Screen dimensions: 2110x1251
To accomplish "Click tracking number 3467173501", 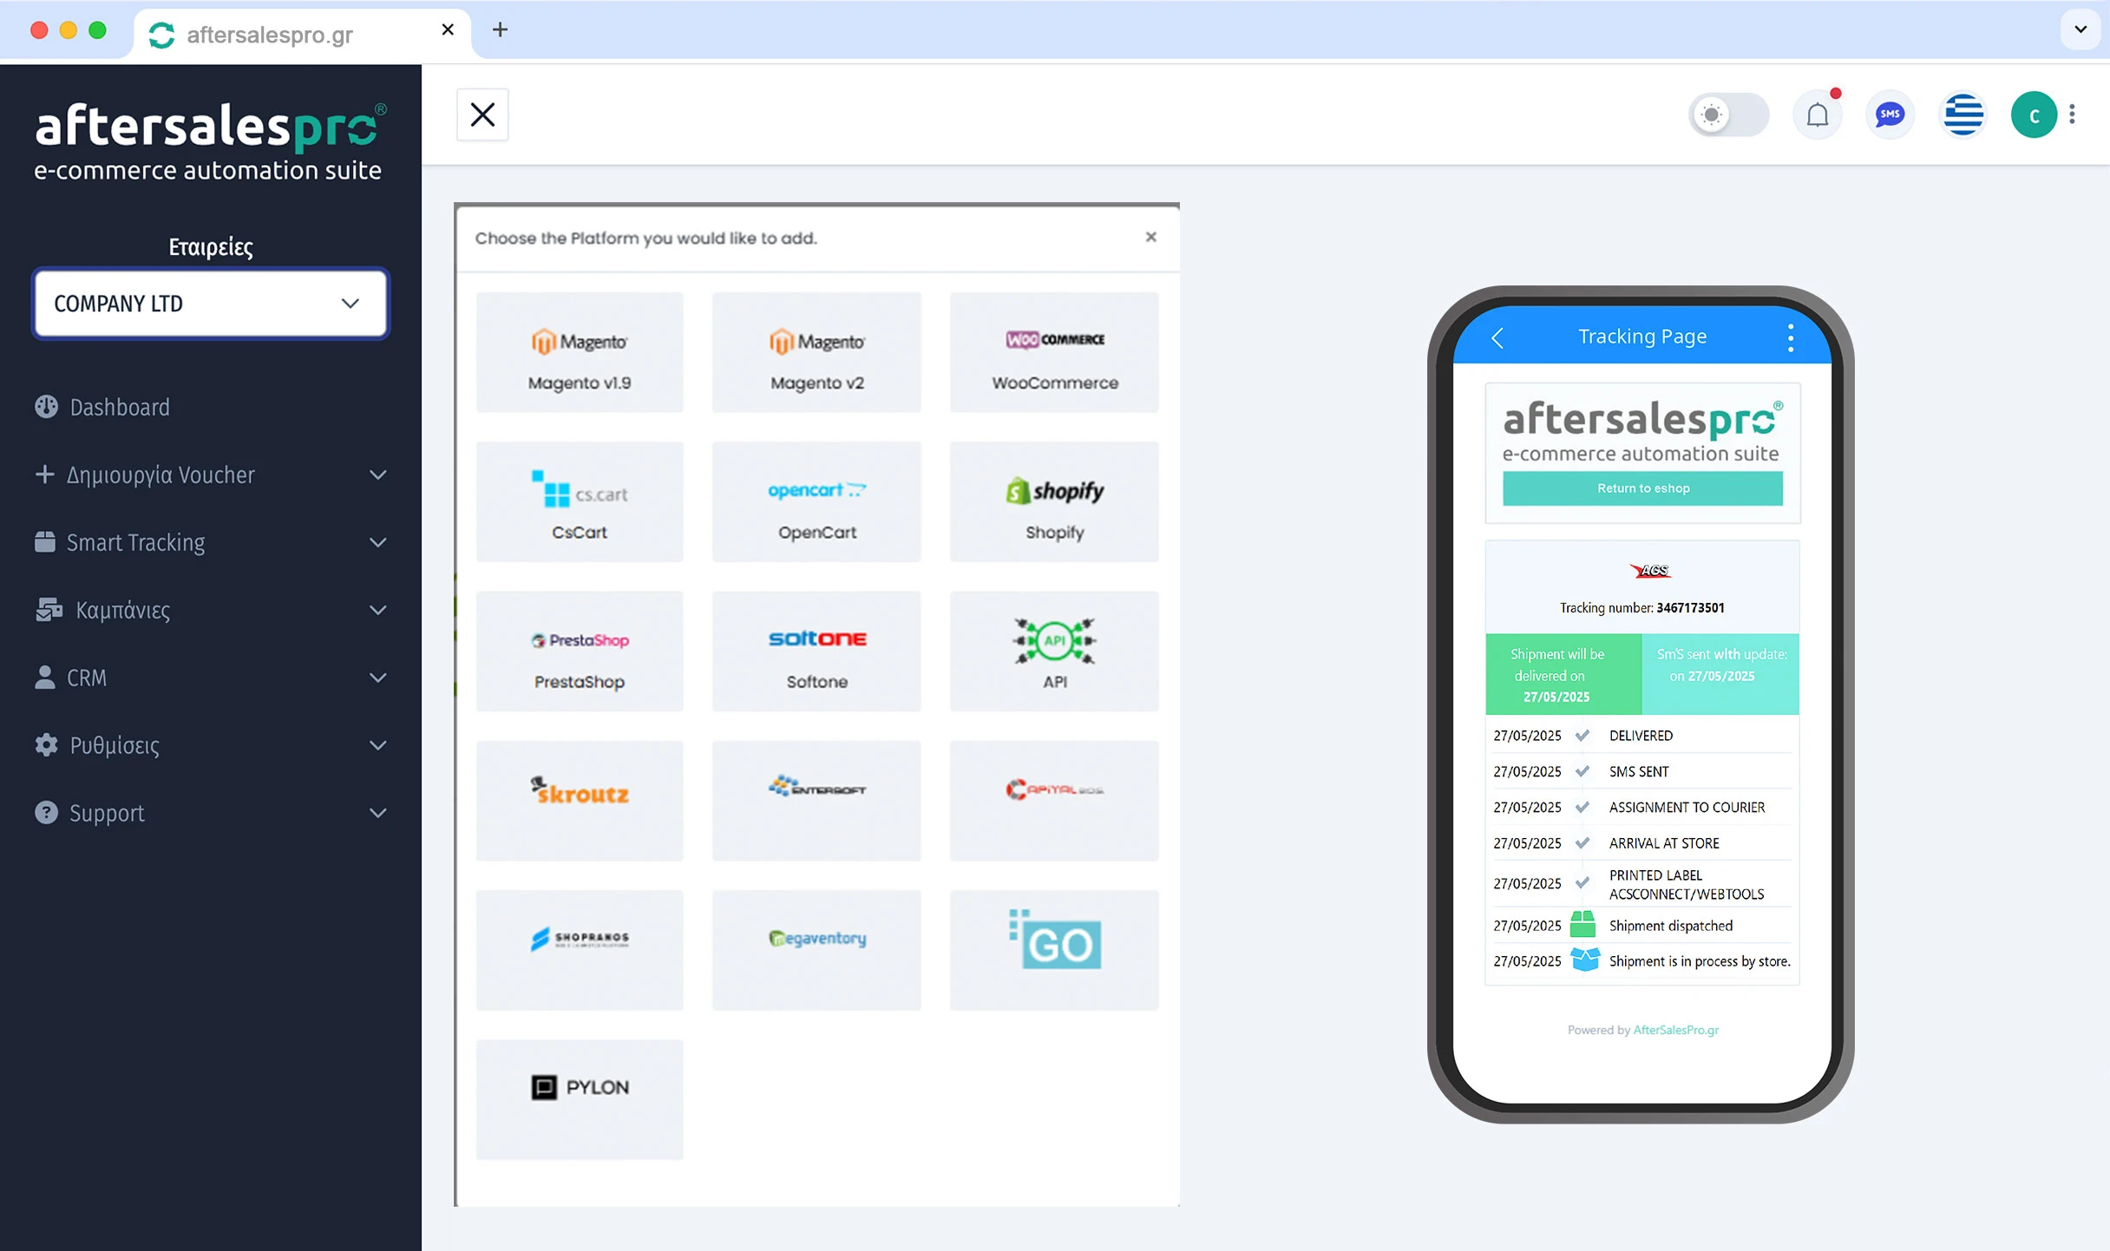I will pyautogui.click(x=1690, y=608).
